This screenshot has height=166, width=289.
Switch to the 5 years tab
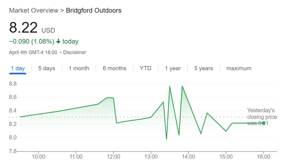coord(204,68)
